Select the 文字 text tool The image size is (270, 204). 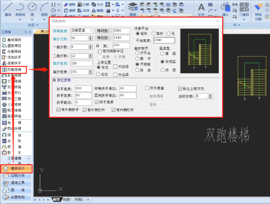coord(201,9)
